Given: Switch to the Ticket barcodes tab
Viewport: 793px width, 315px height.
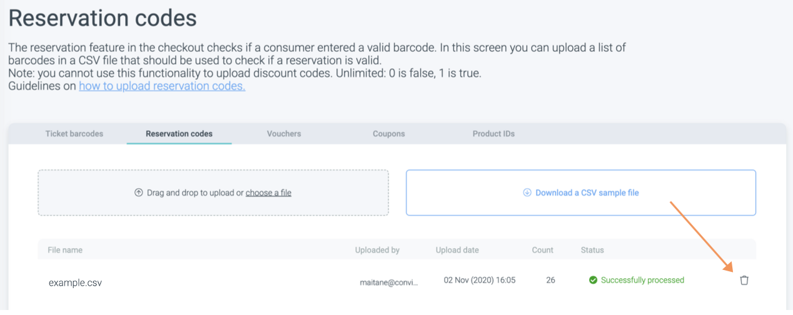Looking at the screenshot, I should coord(74,134).
